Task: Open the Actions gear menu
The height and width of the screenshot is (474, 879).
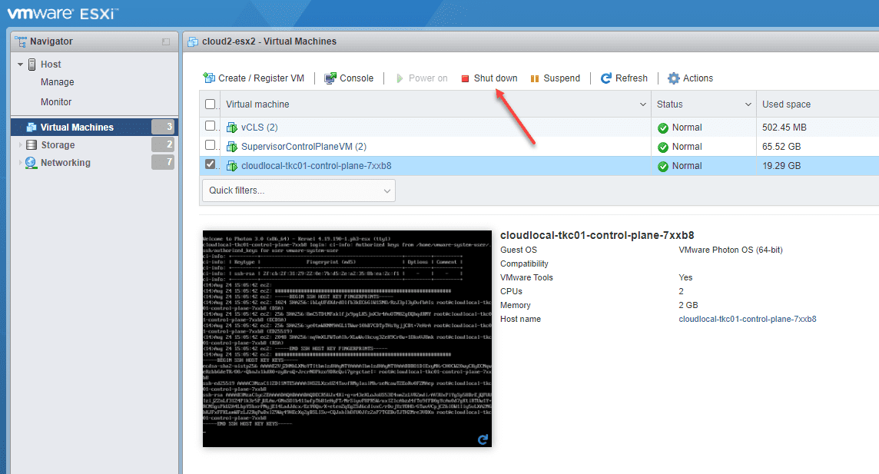Action: coord(690,78)
